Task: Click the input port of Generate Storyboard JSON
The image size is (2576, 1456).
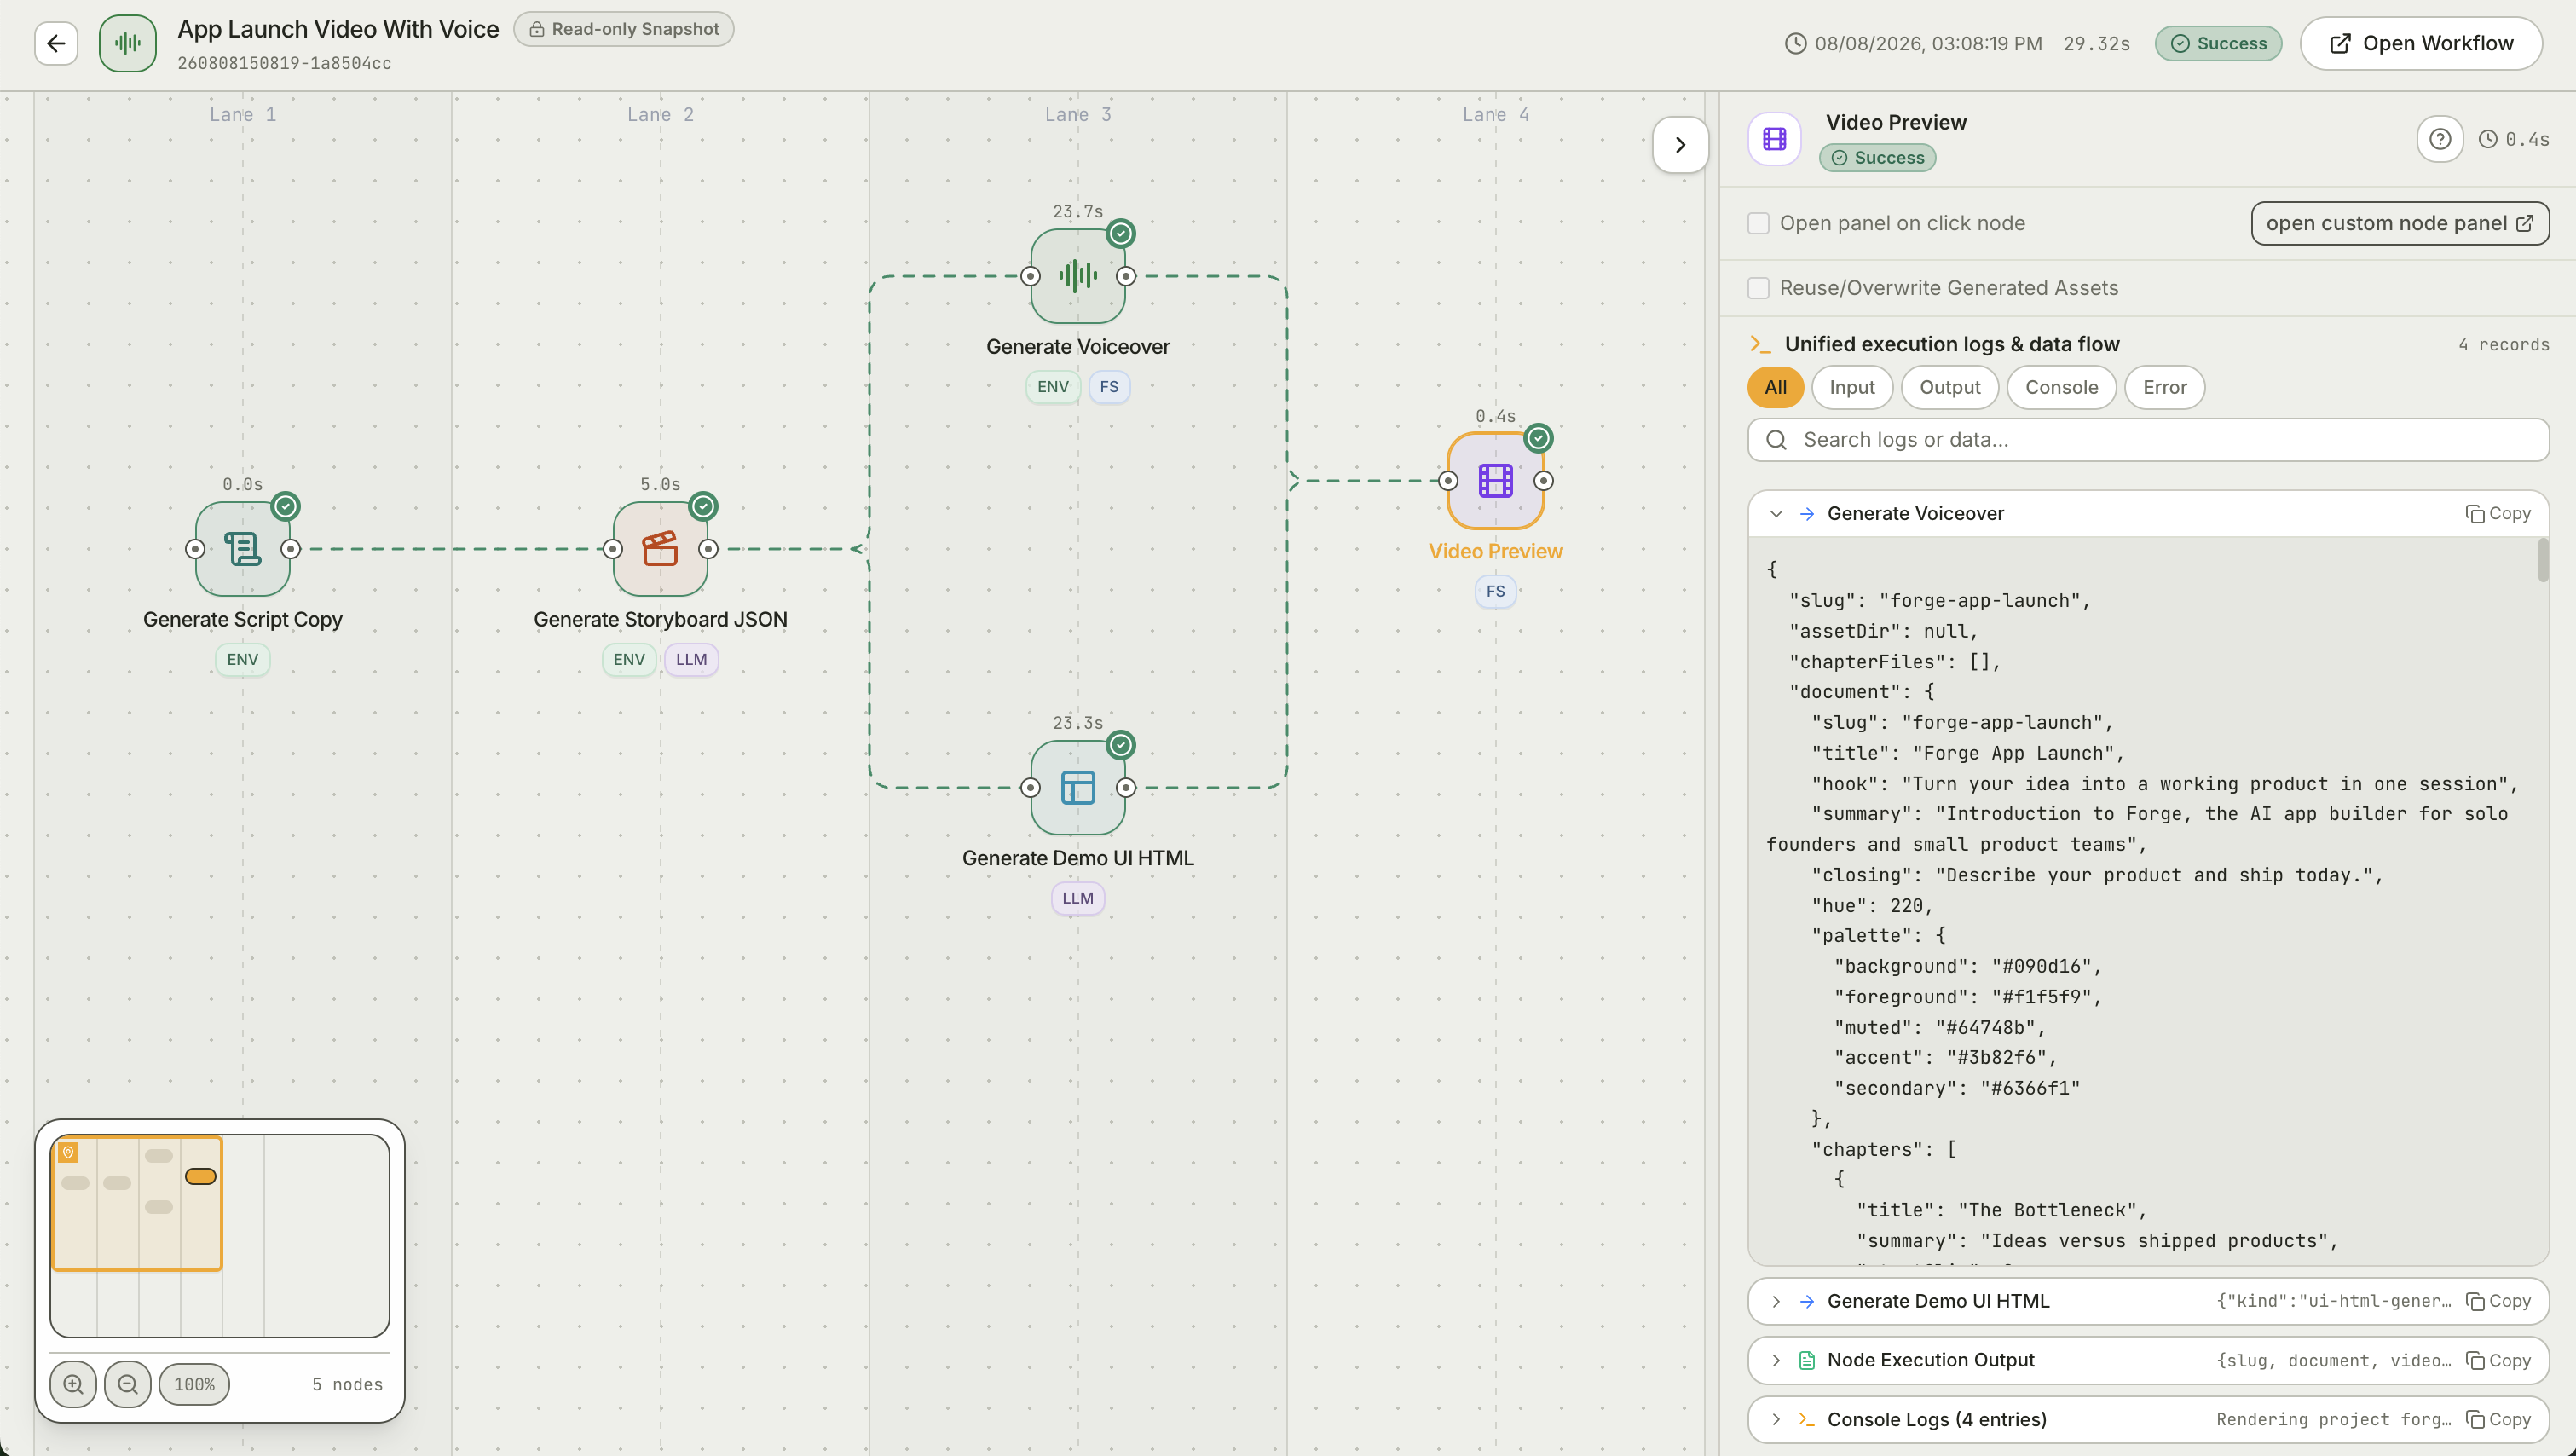Action: (613, 549)
